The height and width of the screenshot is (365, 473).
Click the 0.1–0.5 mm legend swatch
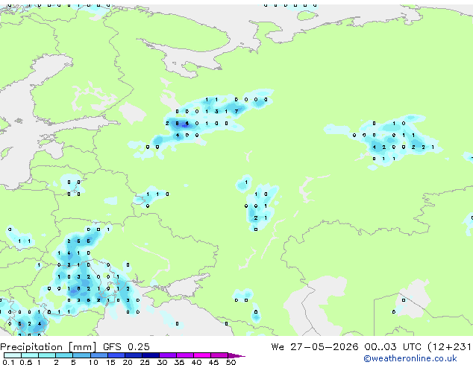(13, 355)
